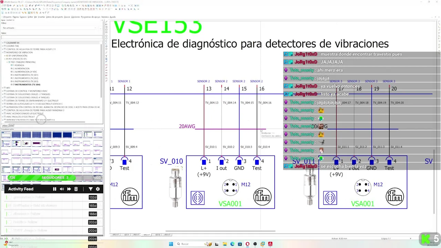441x248 pixels.
Task: Select terminal 13 on the strip
Action: (x=209, y=89)
